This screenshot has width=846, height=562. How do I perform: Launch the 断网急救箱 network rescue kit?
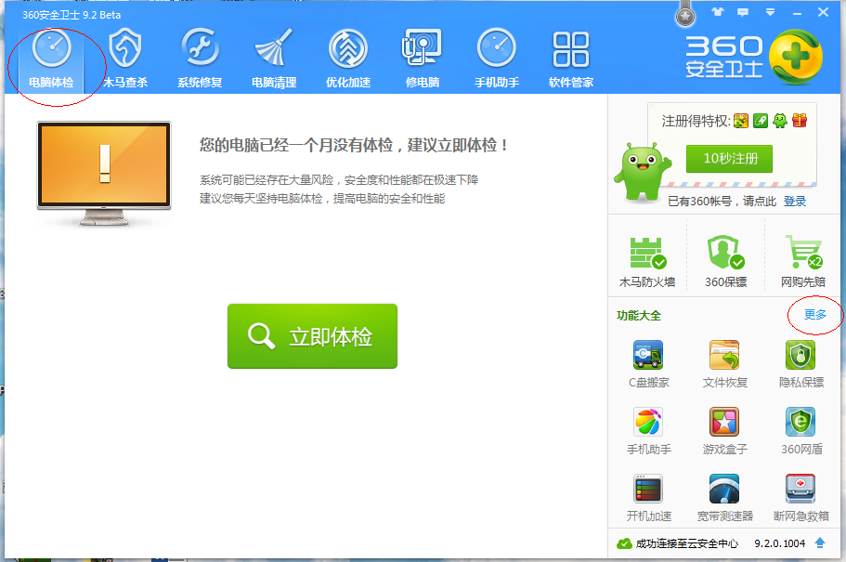(x=801, y=498)
